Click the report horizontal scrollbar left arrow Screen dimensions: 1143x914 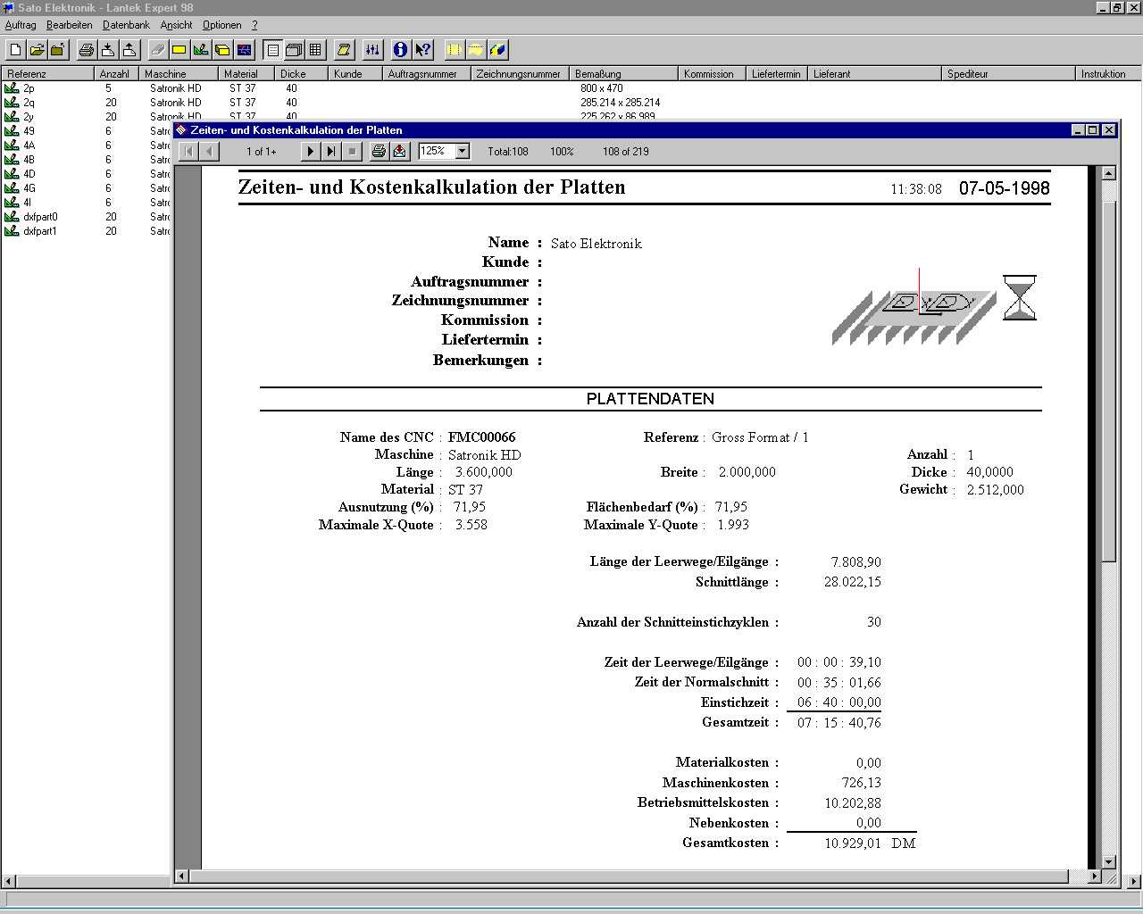coord(181,877)
